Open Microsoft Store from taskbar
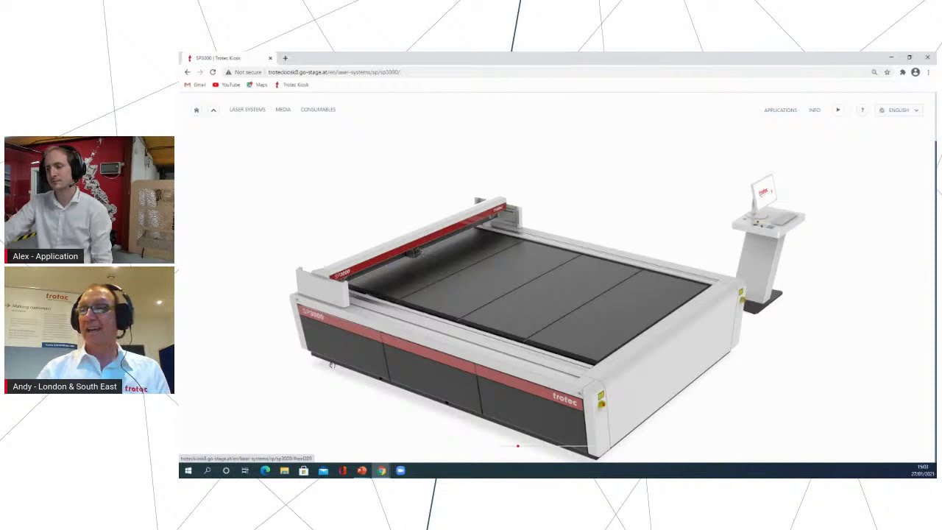The image size is (942, 530). (303, 470)
